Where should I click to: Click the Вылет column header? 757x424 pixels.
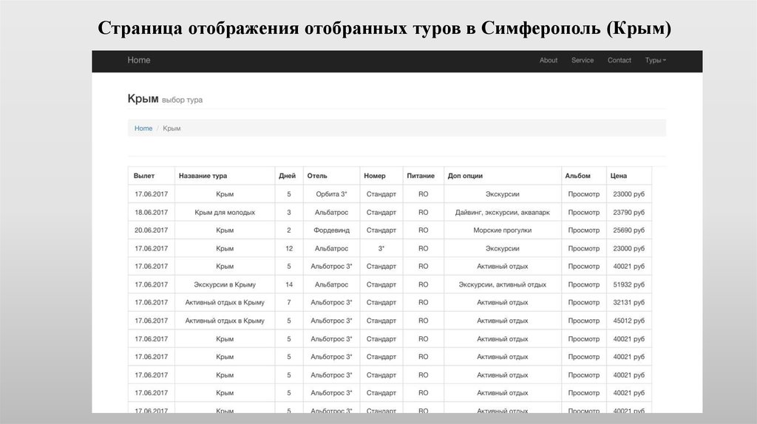pos(144,176)
